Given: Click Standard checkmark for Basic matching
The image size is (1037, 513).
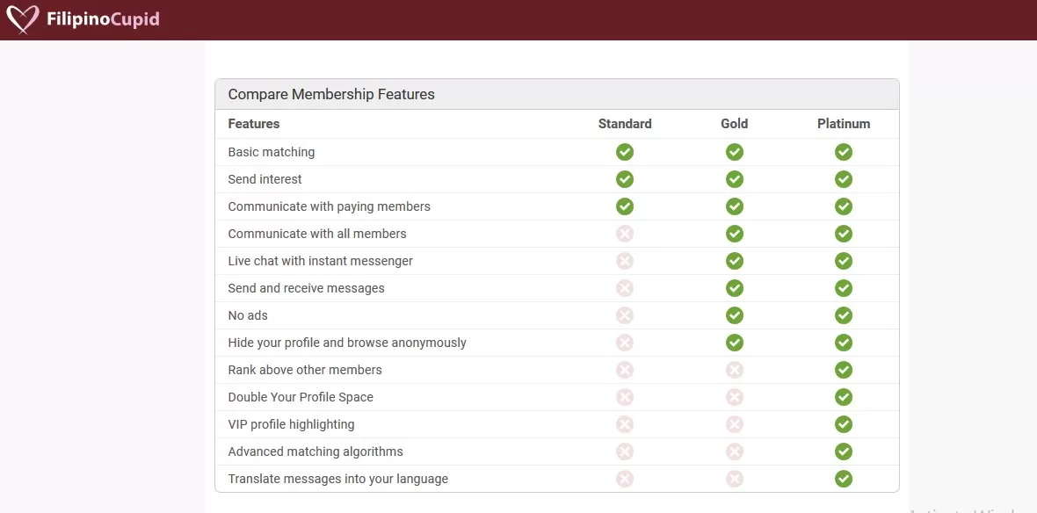Looking at the screenshot, I should 625,152.
